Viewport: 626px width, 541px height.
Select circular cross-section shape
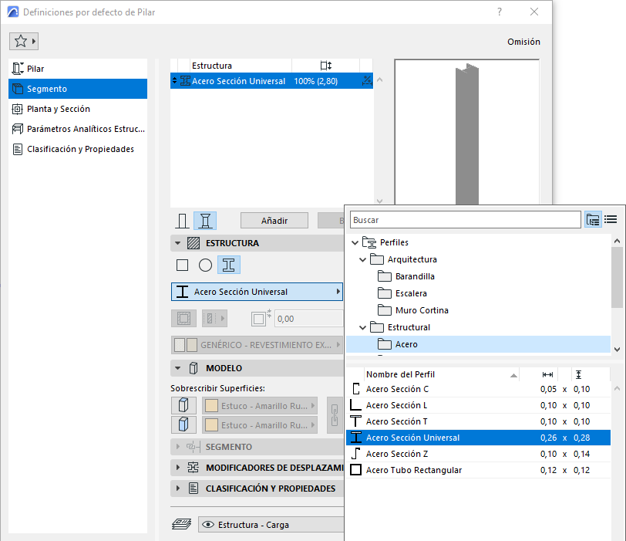click(x=205, y=265)
